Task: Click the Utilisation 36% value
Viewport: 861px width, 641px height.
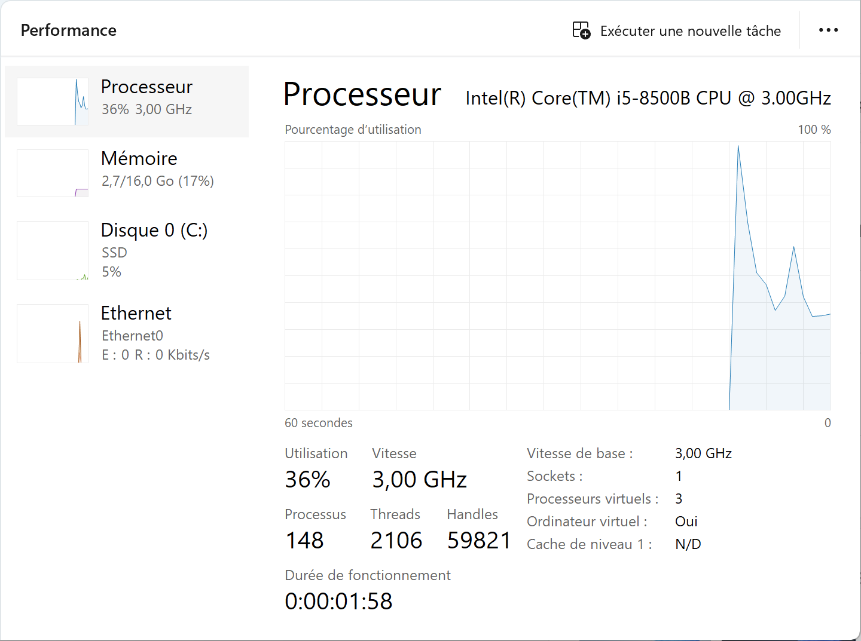Action: [307, 480]
